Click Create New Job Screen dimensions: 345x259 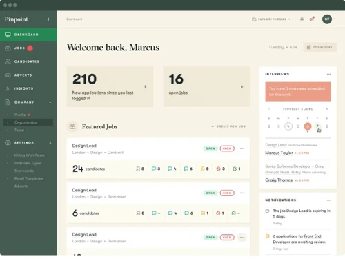(228, 126)
